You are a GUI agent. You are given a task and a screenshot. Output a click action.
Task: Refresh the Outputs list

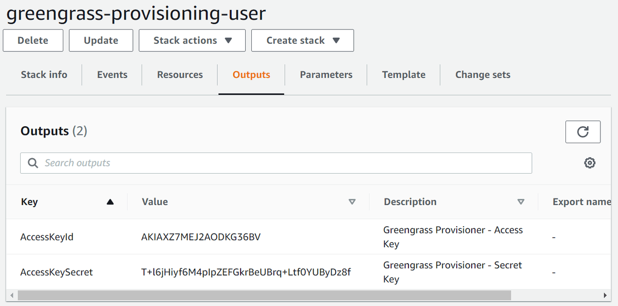582,132
